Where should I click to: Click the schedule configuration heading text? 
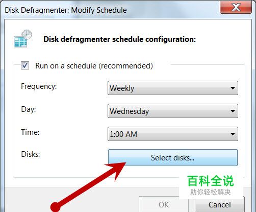click(x=120, y=39)
